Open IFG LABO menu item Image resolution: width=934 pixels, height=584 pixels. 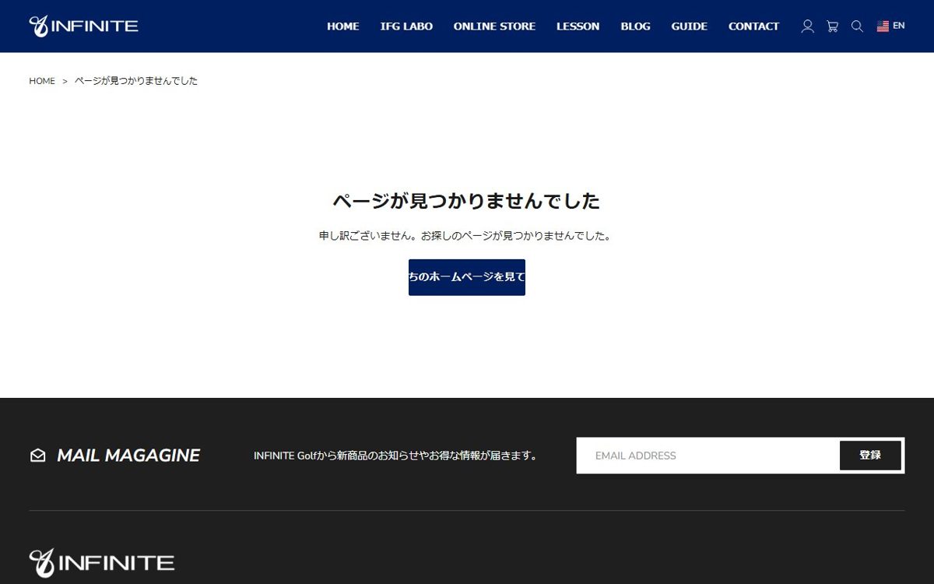(x=406, y=26)
